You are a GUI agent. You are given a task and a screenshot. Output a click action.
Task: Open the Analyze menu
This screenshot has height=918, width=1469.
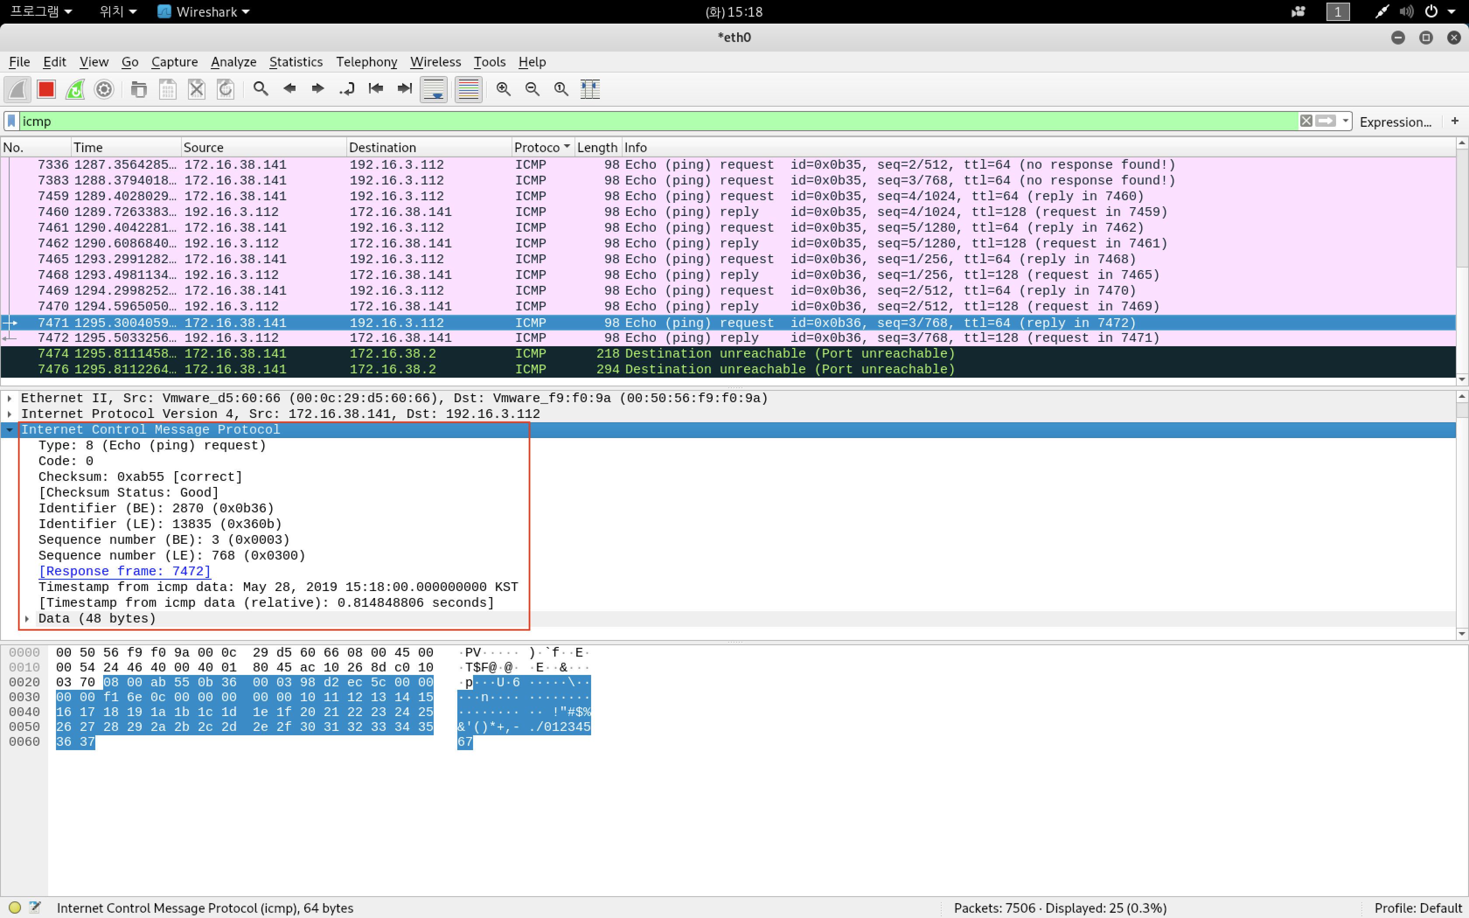click(x=233, y=62)
